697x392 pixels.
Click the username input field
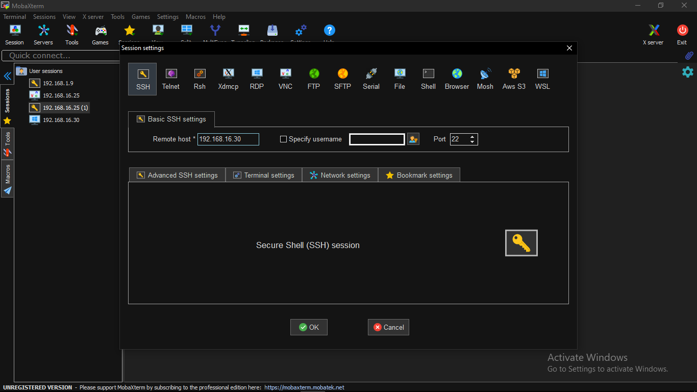(x=377, y=139)
